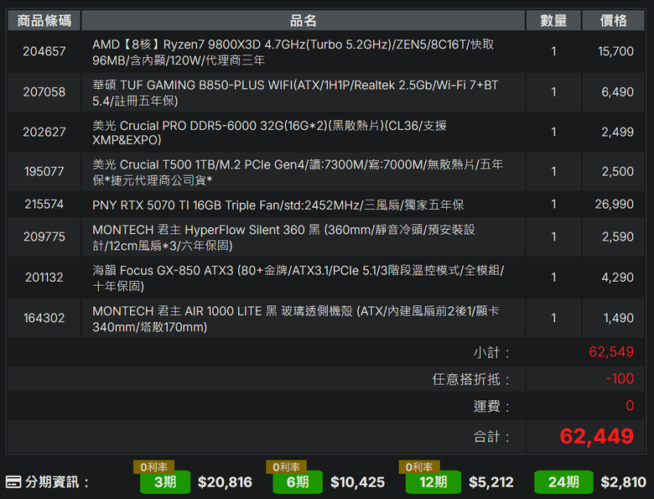Click the 品名 column header

303,20
